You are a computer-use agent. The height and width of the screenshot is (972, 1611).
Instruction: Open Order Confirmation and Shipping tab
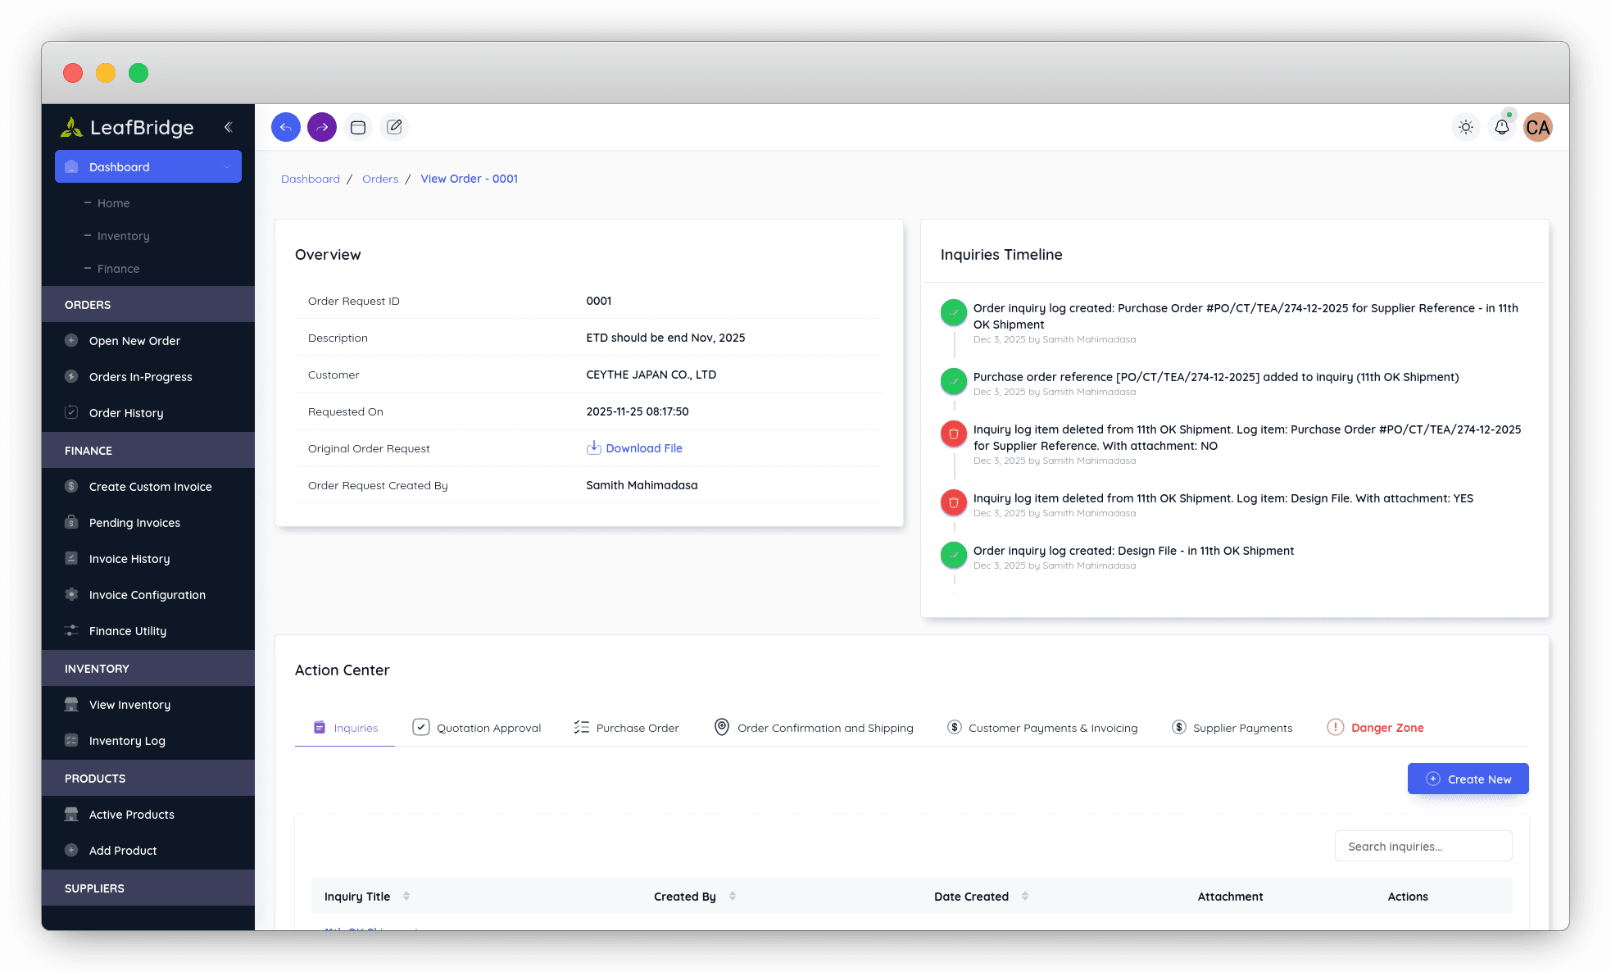click(814, 728)
